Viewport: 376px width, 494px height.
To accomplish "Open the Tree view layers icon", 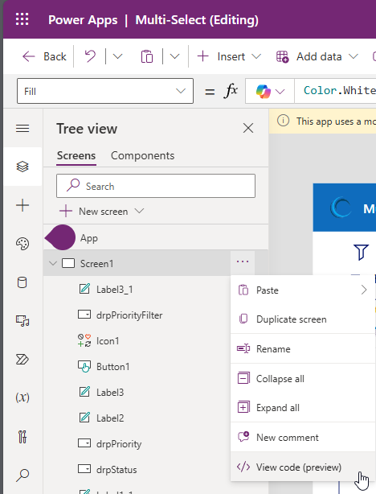I will point(22,167).
